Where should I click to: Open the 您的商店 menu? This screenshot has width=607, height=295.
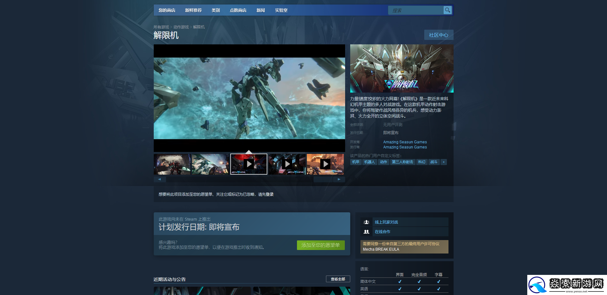(x=167, y=10)
